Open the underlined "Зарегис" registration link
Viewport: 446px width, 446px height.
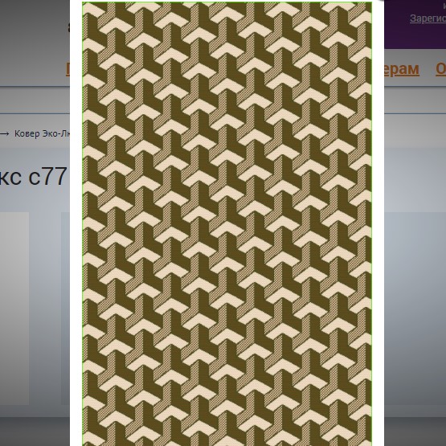[x=428, y=18]
